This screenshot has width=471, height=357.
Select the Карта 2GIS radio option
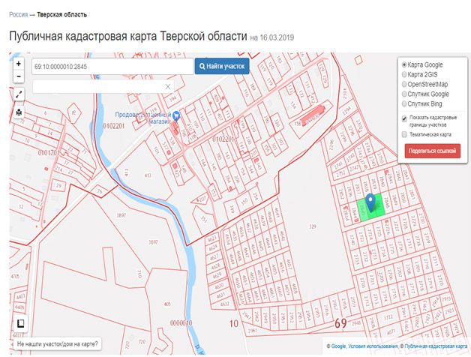coord(405,75)
